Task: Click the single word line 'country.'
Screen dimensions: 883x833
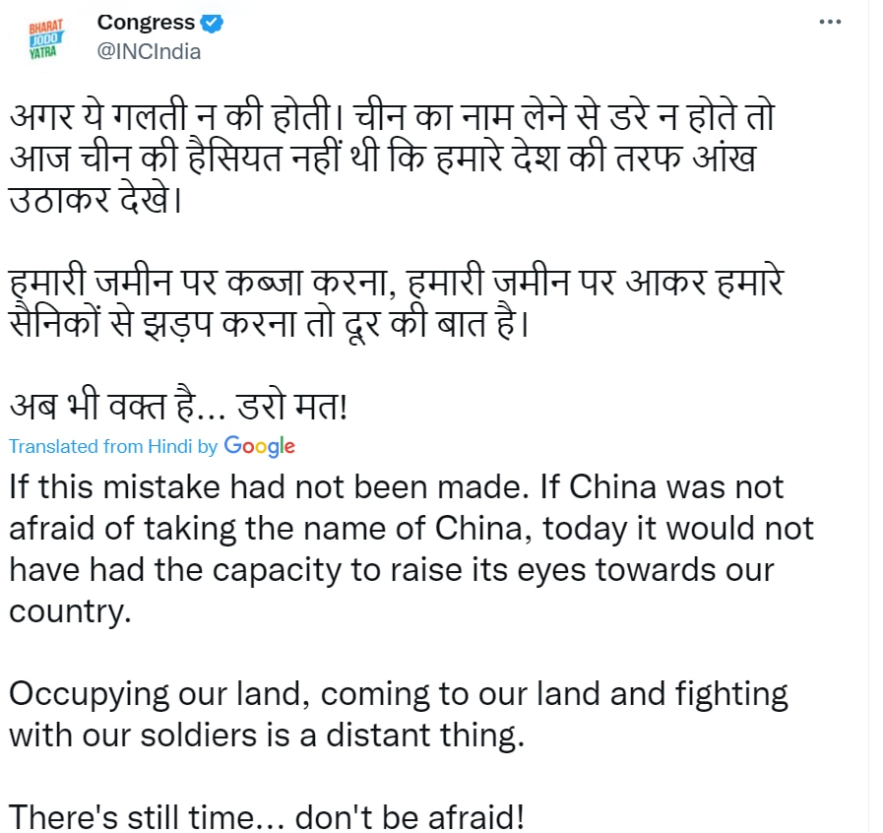Action: tap(70, 611)
